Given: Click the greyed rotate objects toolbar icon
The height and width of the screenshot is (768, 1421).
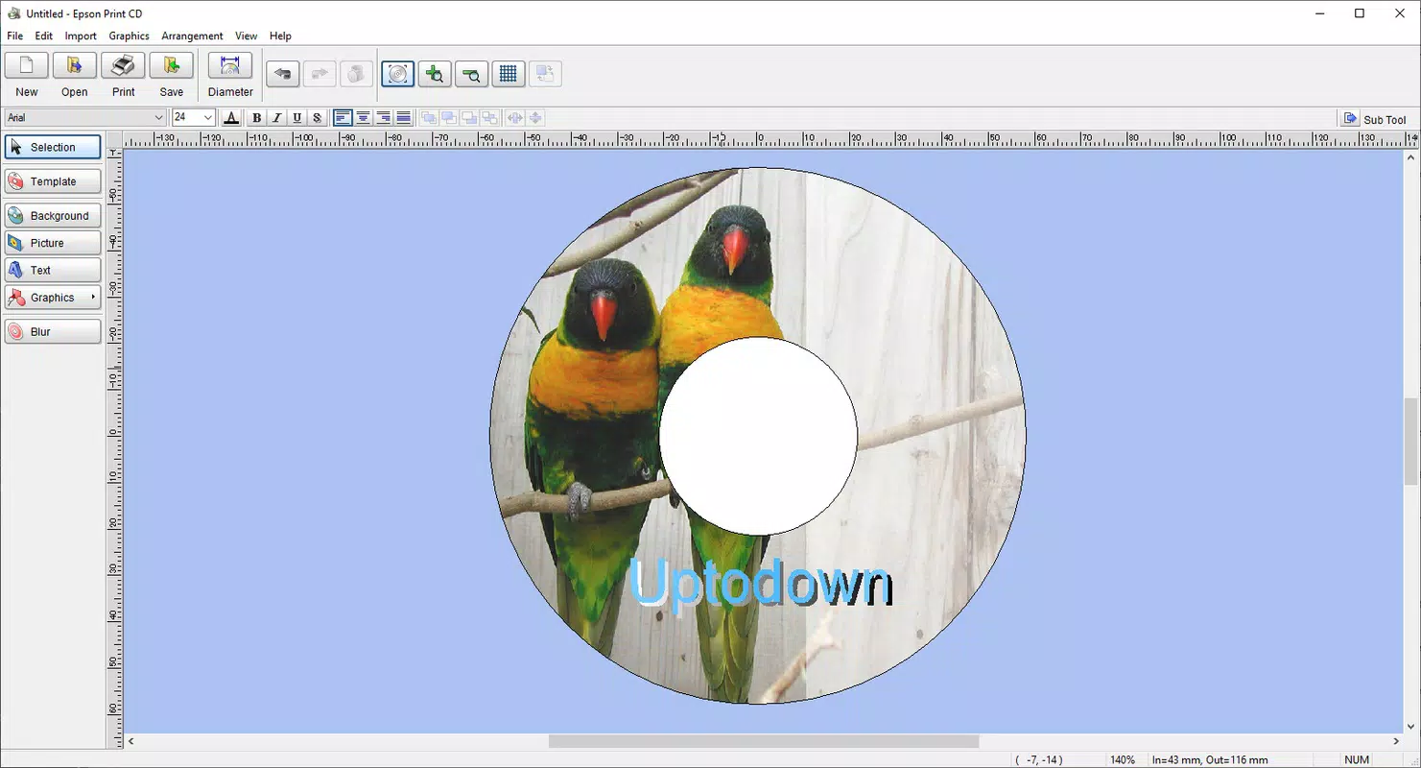Looking at the screenshot, I should coord(545,74).
